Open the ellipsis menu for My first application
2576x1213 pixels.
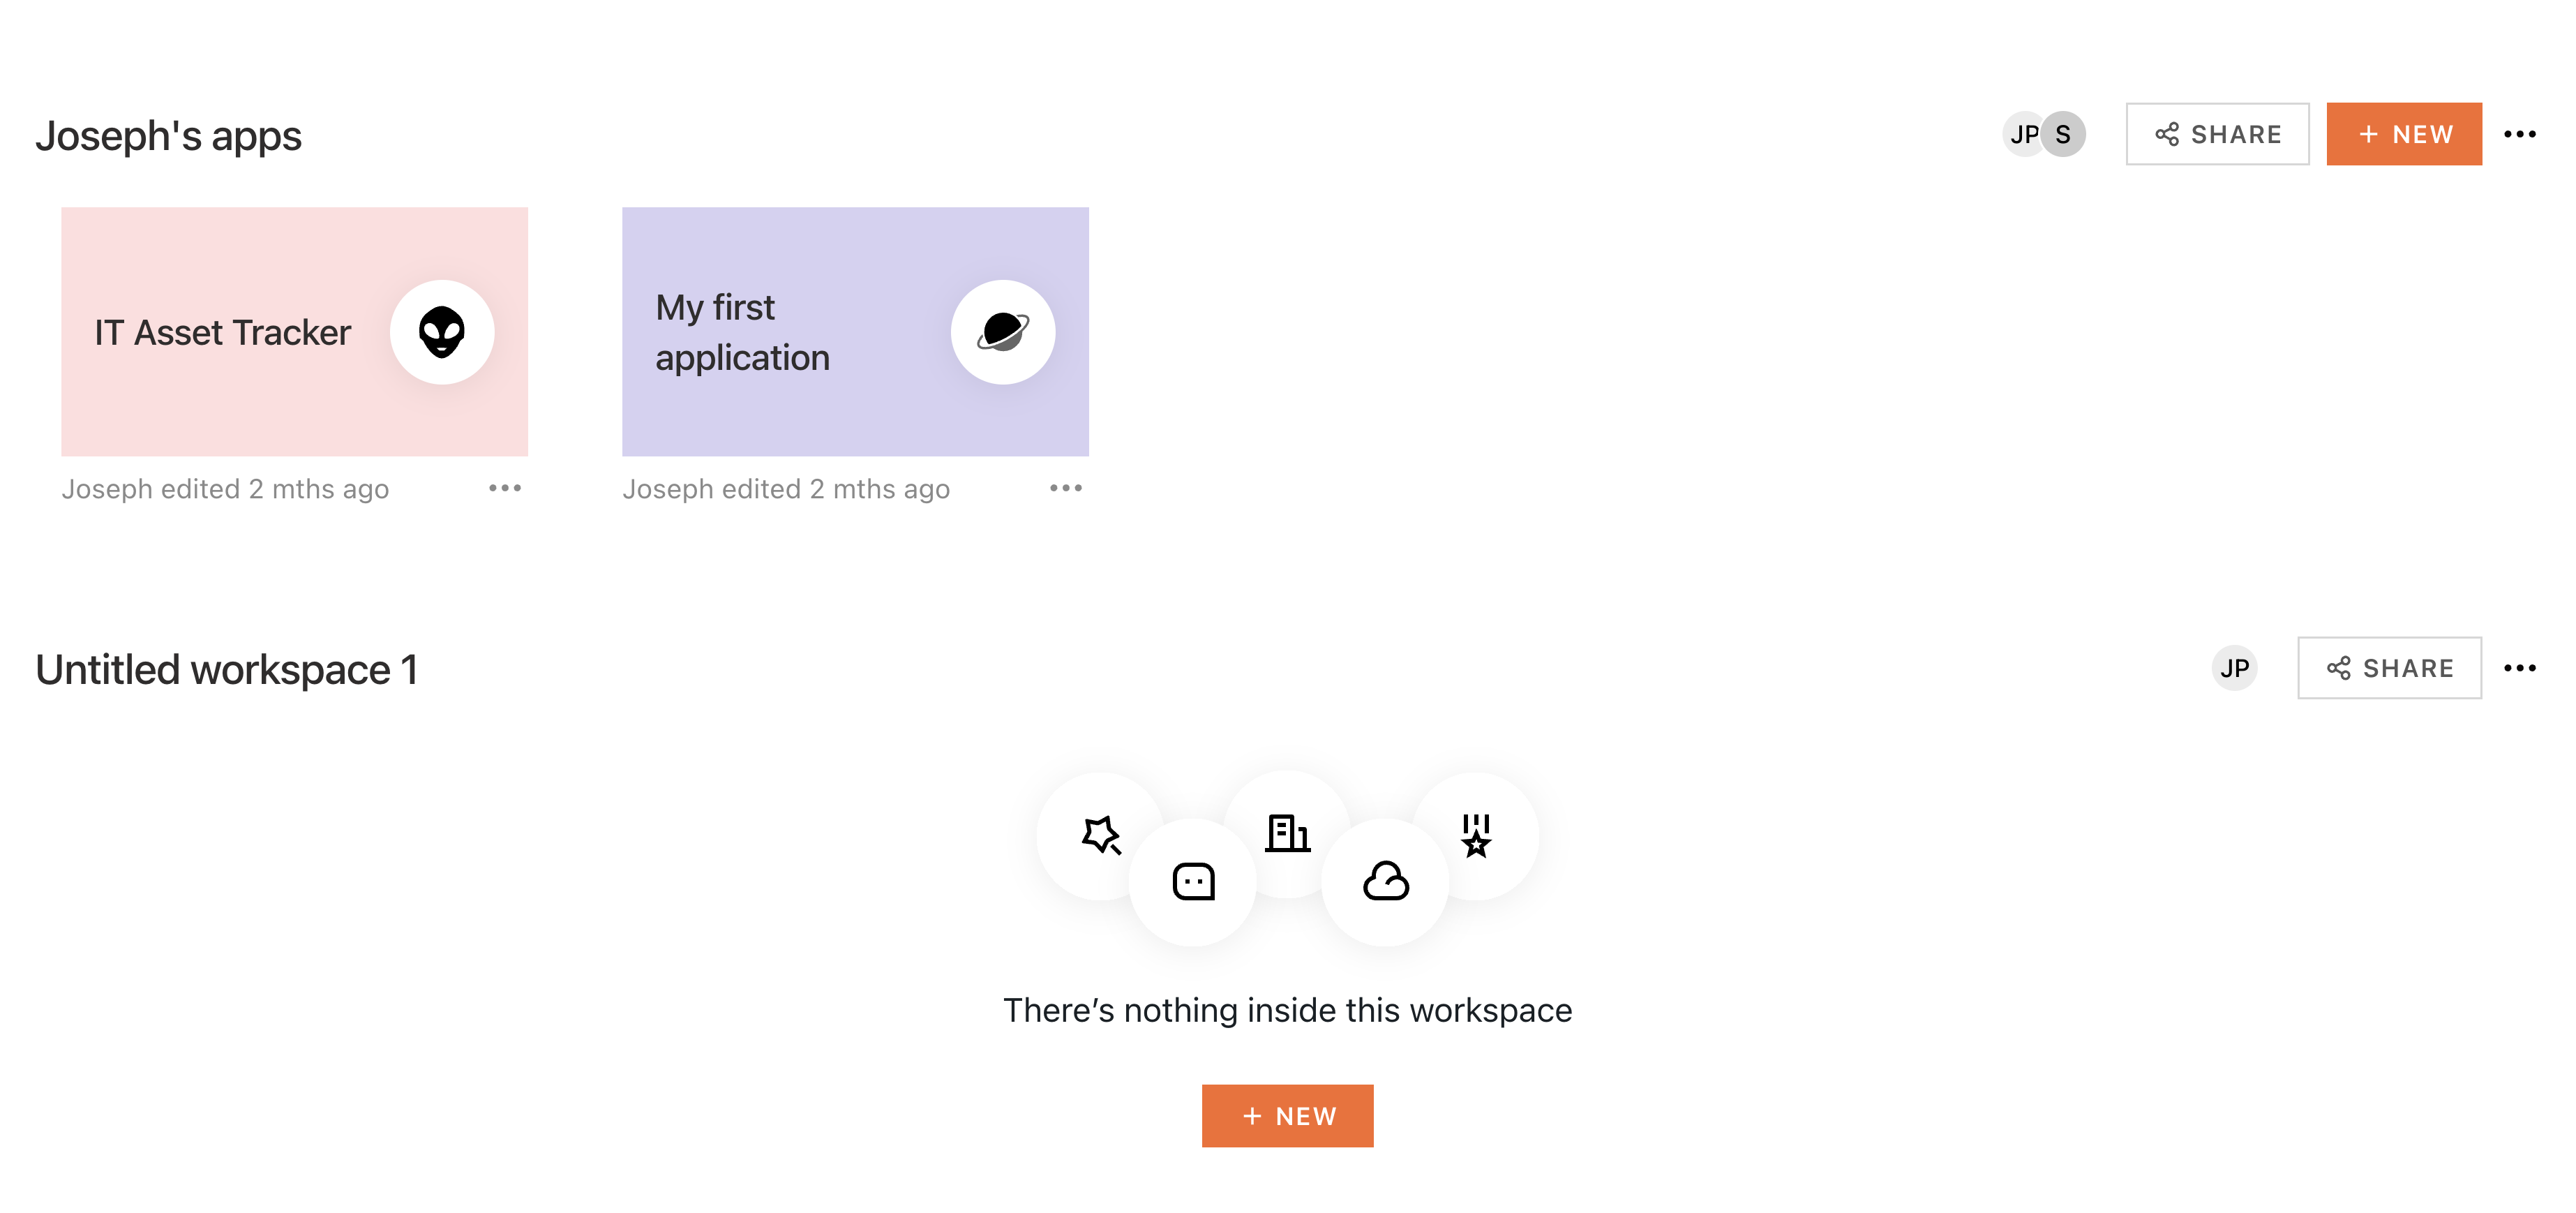pos(1066,488)
